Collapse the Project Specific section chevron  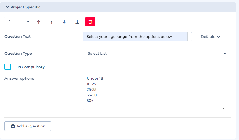coord(7,7)
